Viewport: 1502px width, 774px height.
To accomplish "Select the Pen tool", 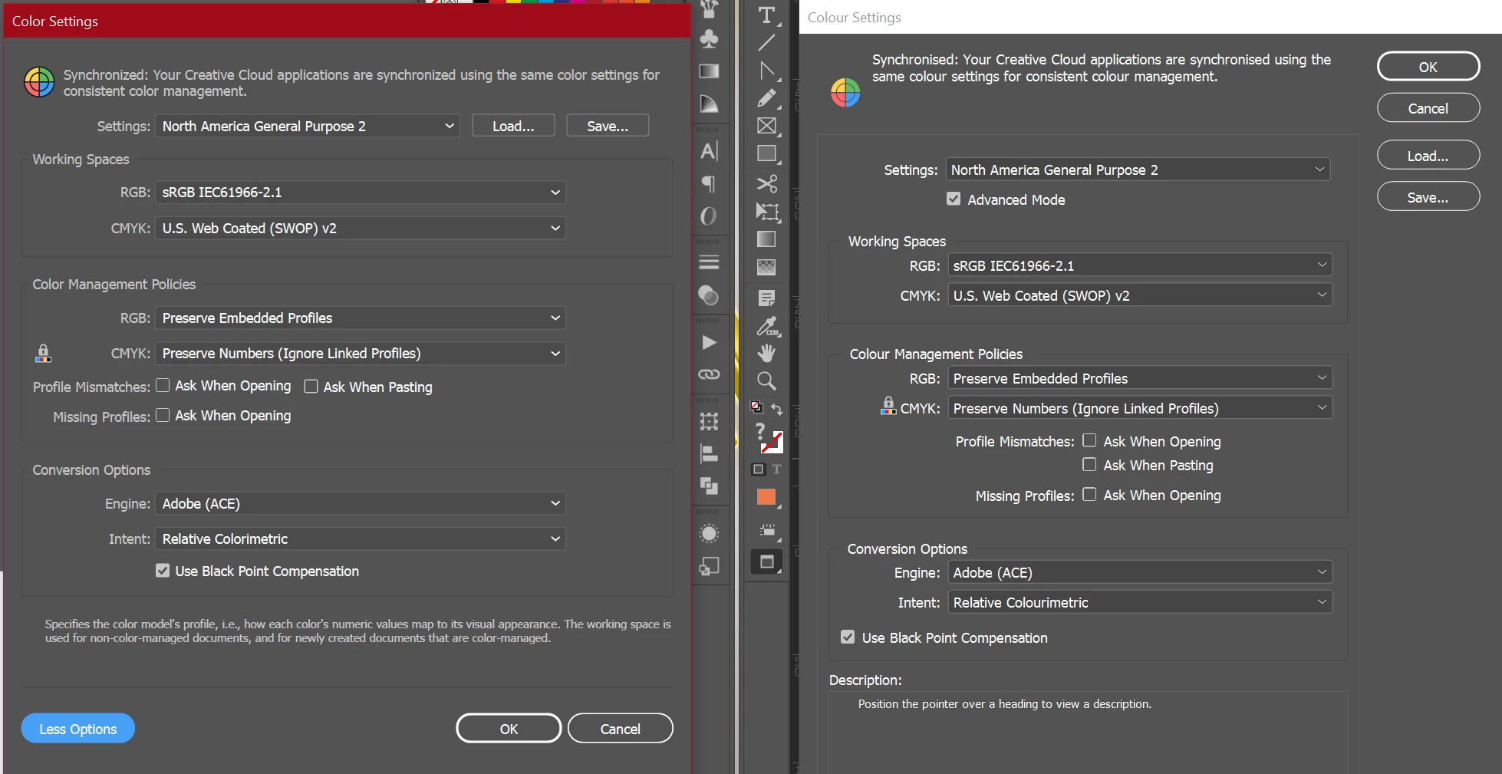I will [x=766, y=71].
